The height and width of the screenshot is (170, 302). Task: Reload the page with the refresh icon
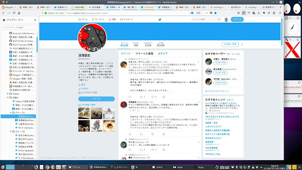coord(14,13)
